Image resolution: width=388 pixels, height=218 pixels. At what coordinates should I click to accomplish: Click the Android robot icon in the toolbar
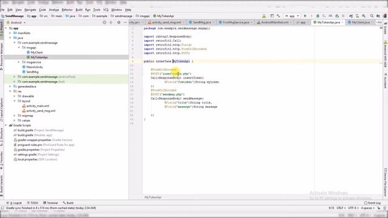tap(264, 16)
